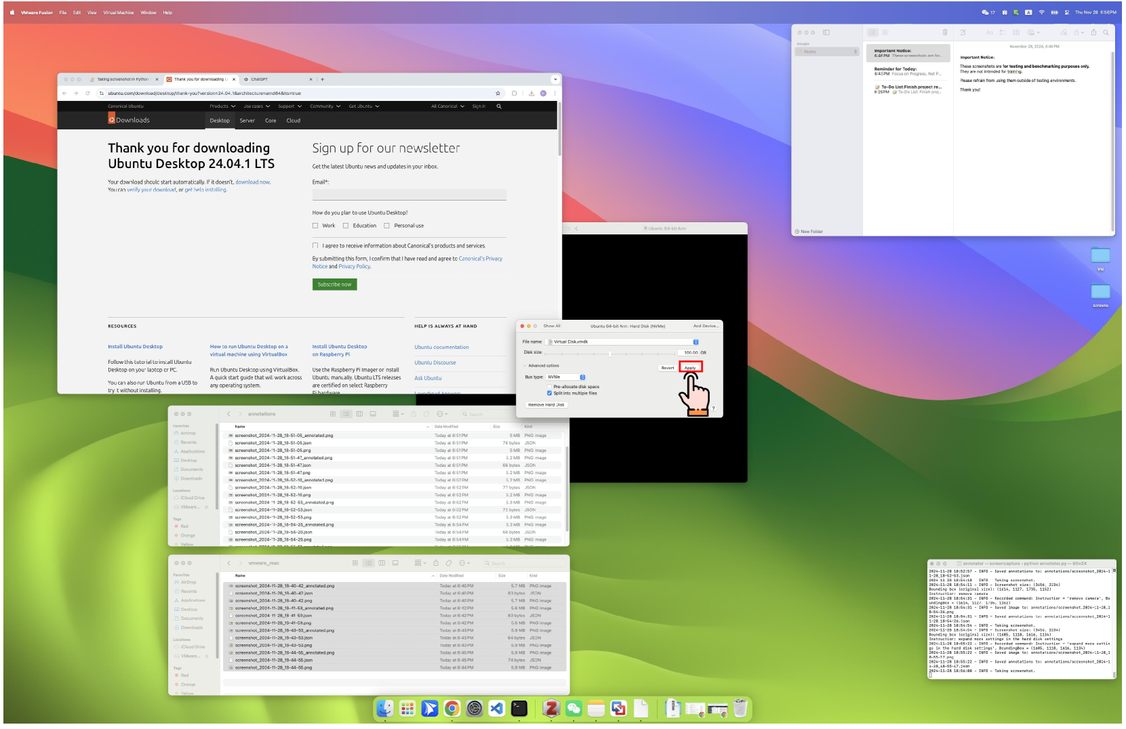Search notes with the magnifier icon

point(1106,33)
